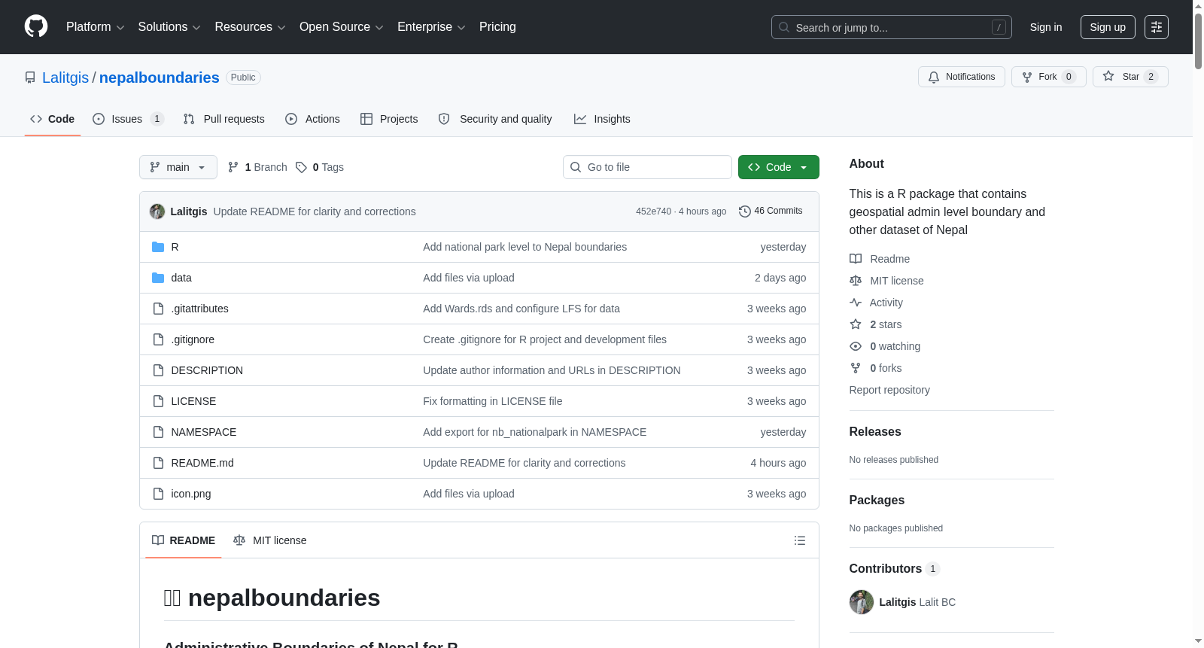Click the scales icon beside MIT license

click(x=856, y=281)
